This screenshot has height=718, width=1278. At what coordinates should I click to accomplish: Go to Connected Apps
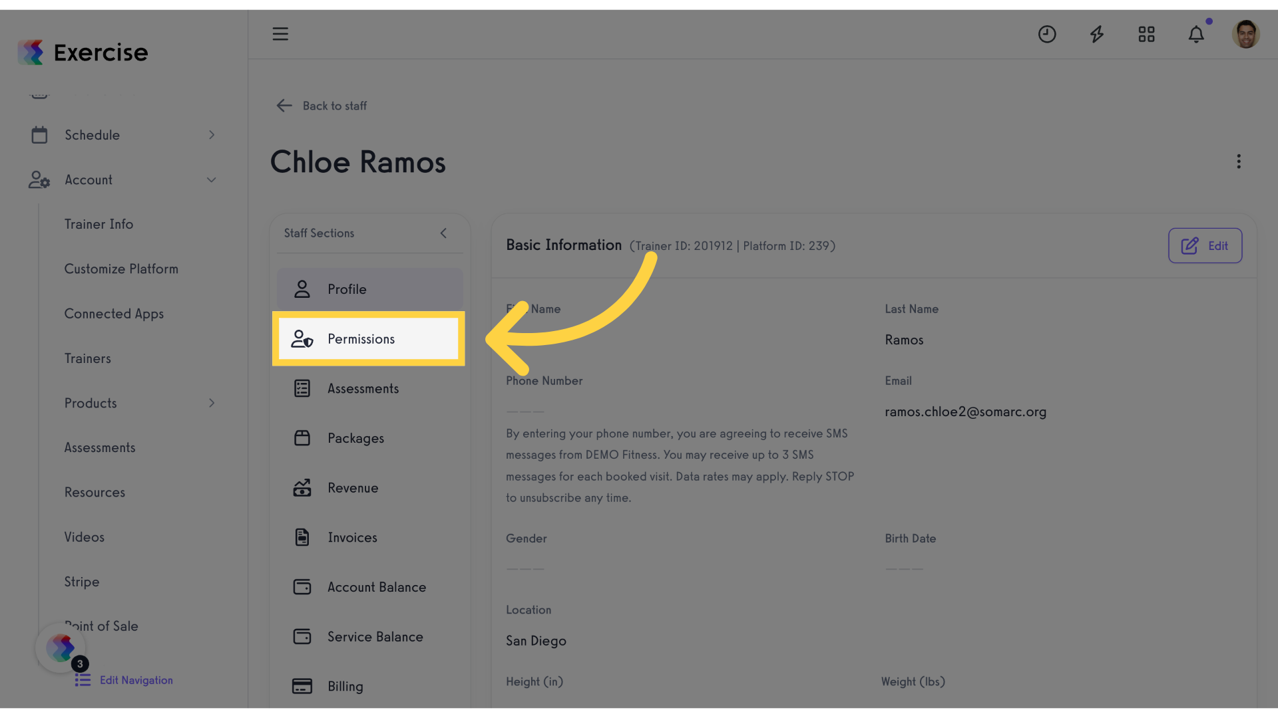click(x=114, y=314)
